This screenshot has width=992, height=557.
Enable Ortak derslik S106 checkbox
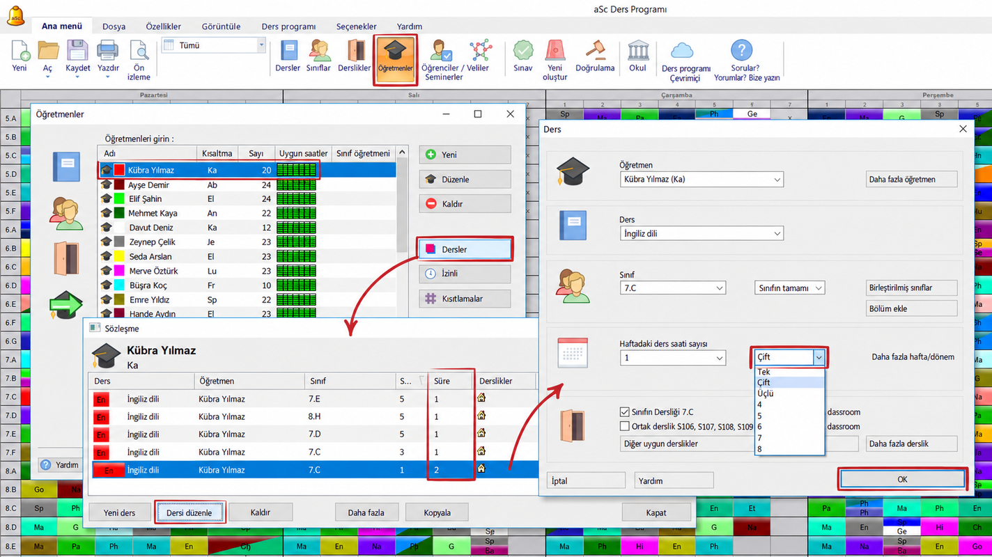click(x=624, y=426)
